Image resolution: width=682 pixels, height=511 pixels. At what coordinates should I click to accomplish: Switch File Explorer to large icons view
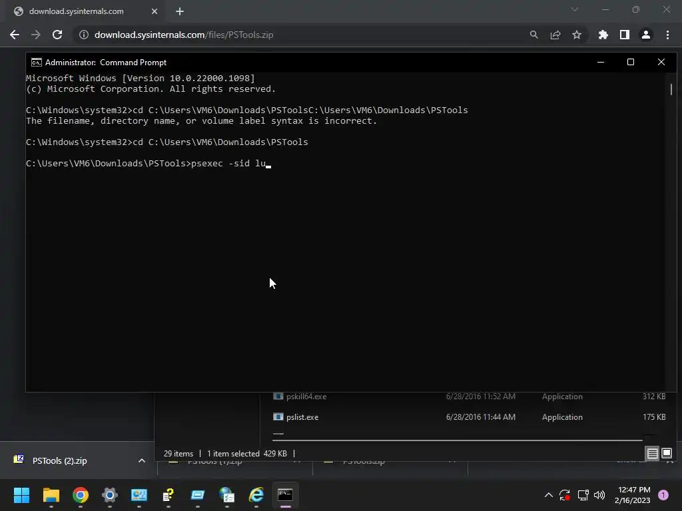pos(667,454)
